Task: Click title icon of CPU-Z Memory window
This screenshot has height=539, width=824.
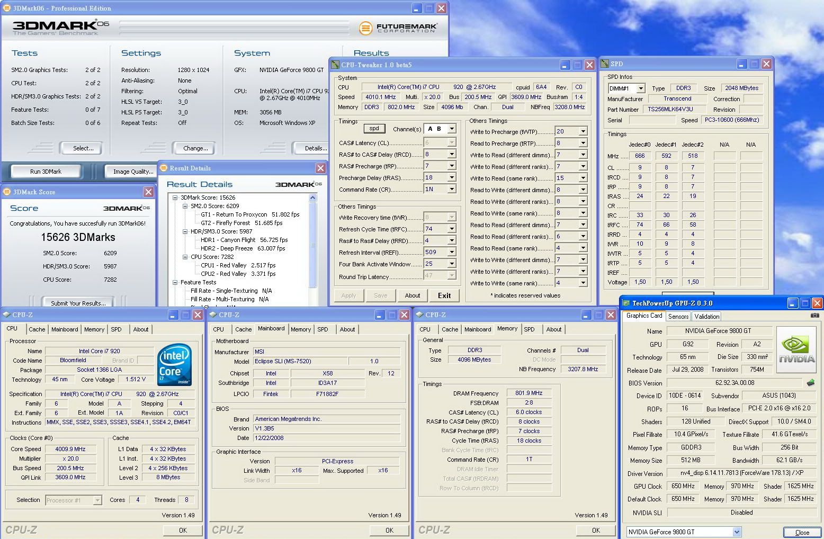Action: click(419, 315)
